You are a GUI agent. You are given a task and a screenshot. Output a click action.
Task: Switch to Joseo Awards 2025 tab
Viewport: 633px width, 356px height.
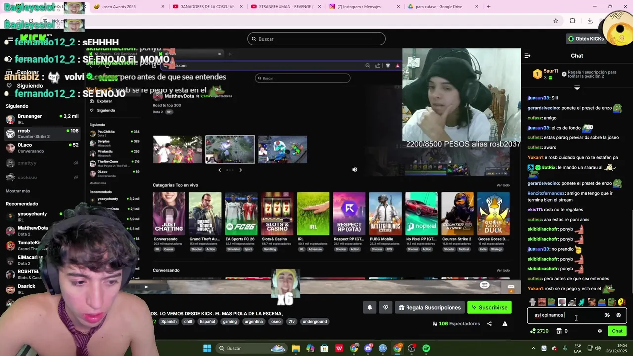click(130, 7)
